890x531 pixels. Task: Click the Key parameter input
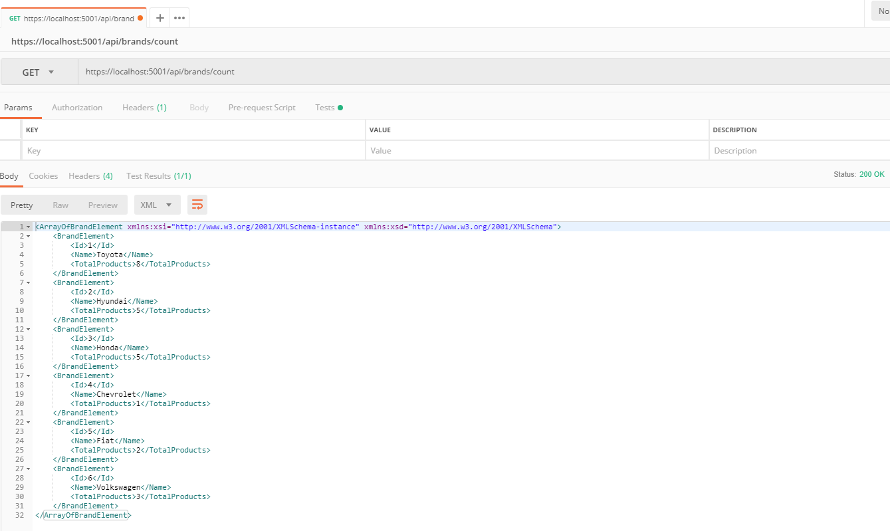pyautogui.click(x=193, y=150)
